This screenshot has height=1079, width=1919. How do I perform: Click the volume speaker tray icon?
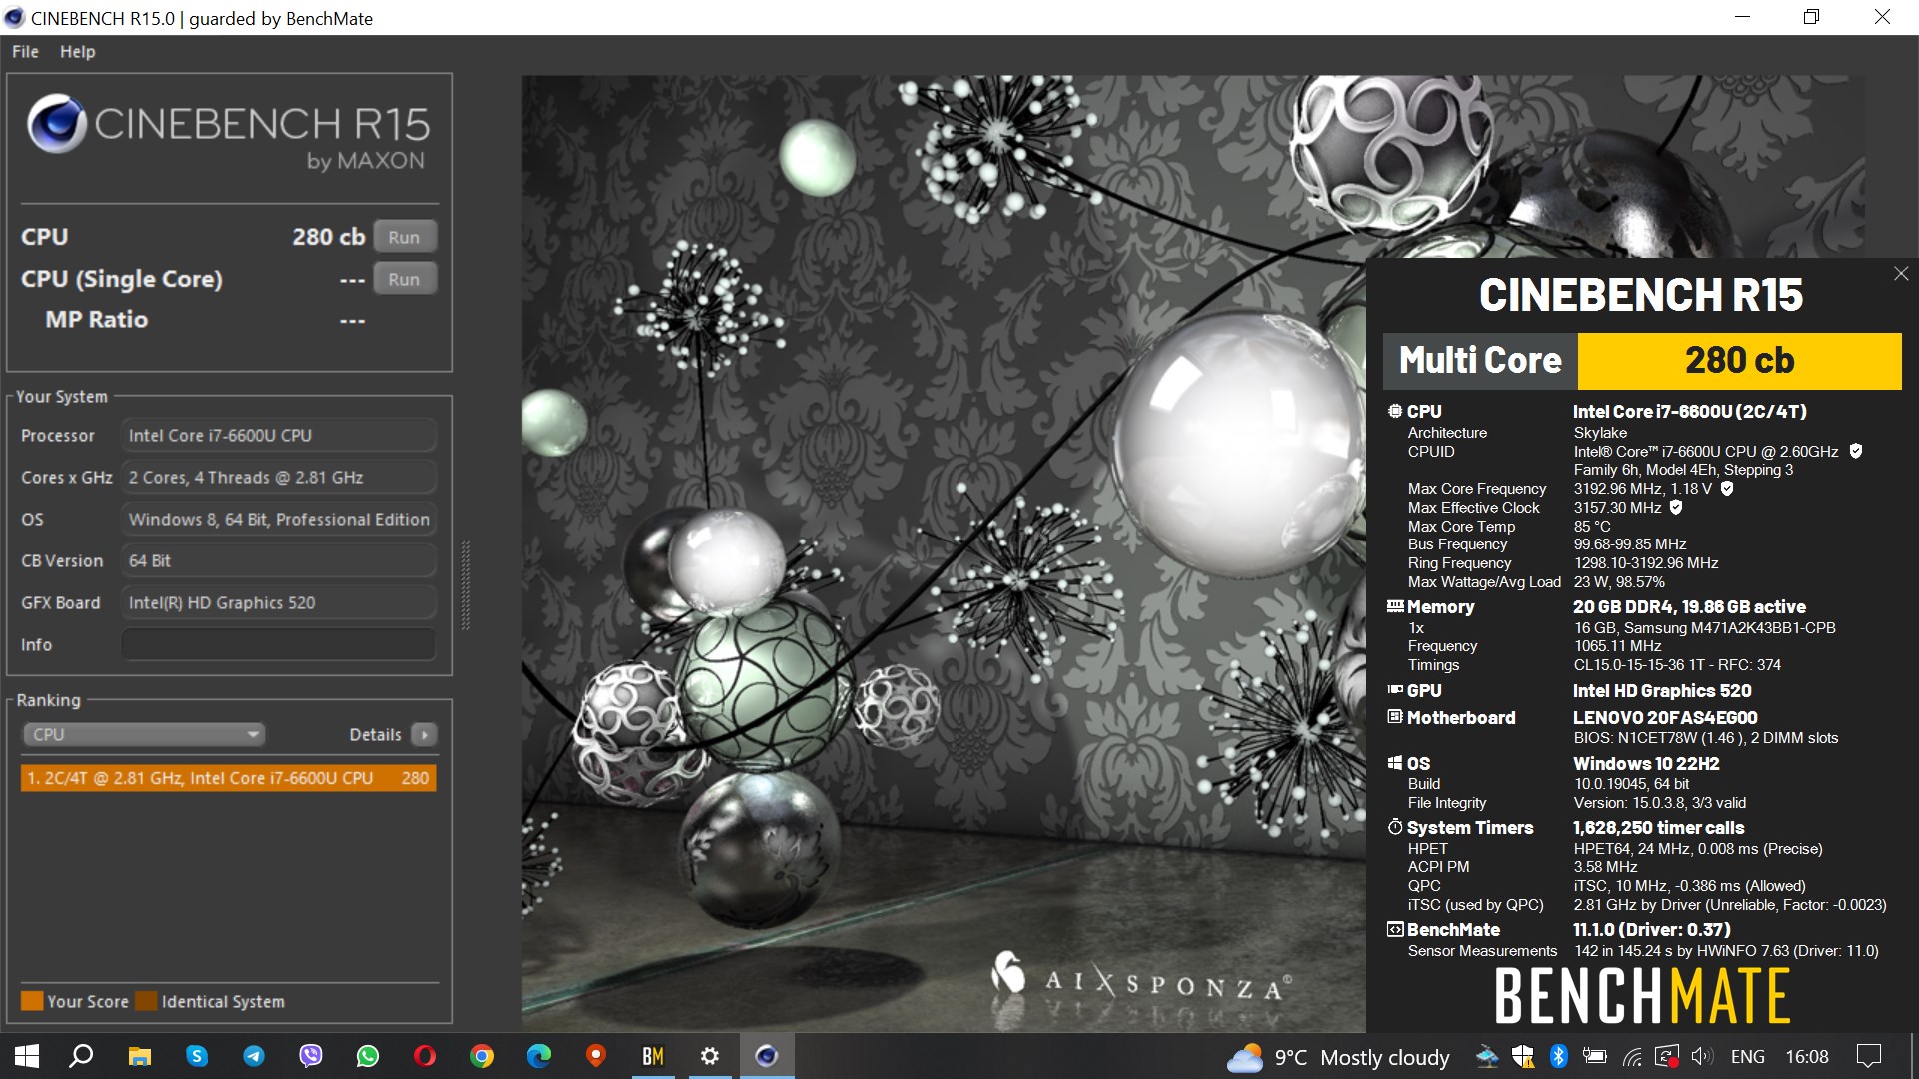(1702, 1056)
